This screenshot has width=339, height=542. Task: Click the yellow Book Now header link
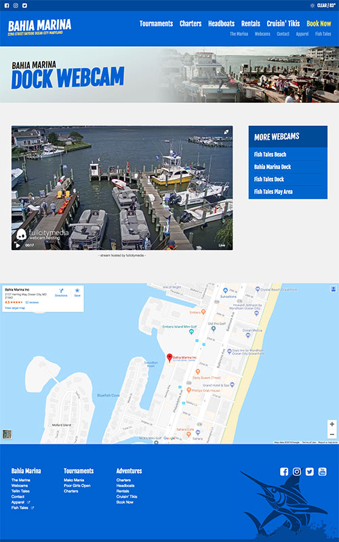tap(319, 24)
